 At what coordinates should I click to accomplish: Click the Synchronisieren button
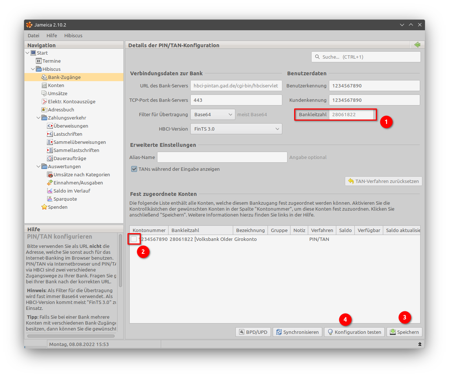[x=297, y=332]
